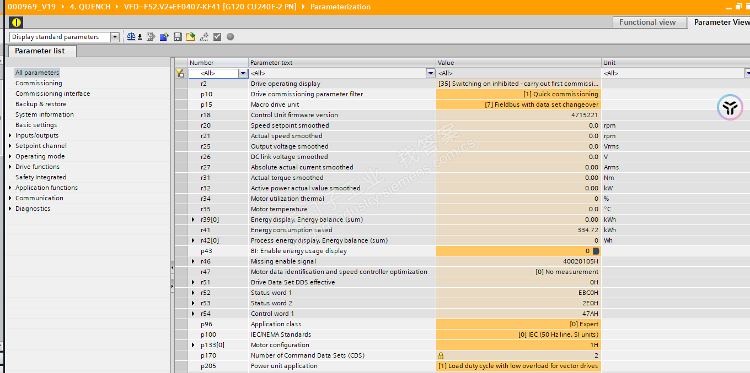Expand the Inputs/outputs tree node
Image resolution: width=750 pixels, height=373 pixels.
click(x=10, y=135)
